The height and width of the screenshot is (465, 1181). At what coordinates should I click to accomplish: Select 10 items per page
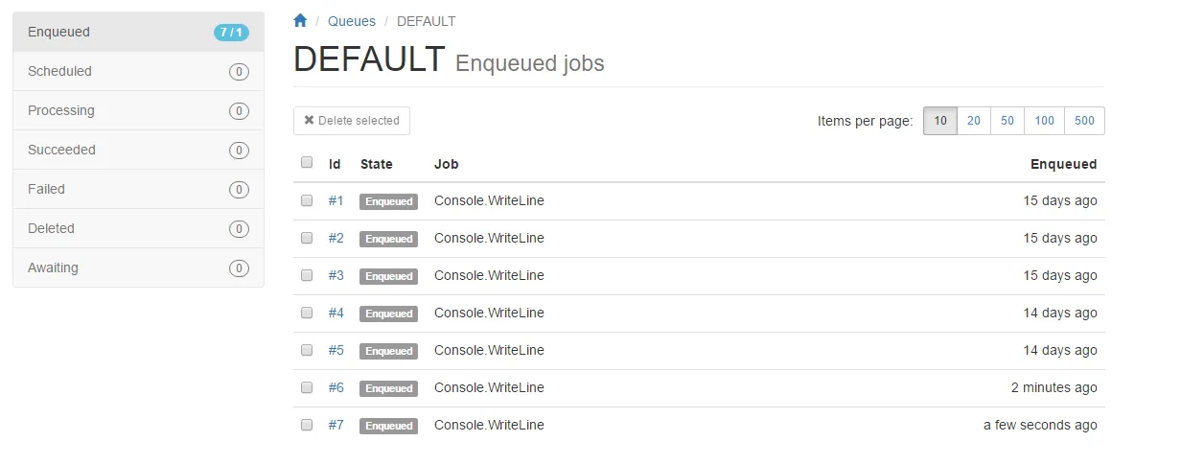pos(940,121)
